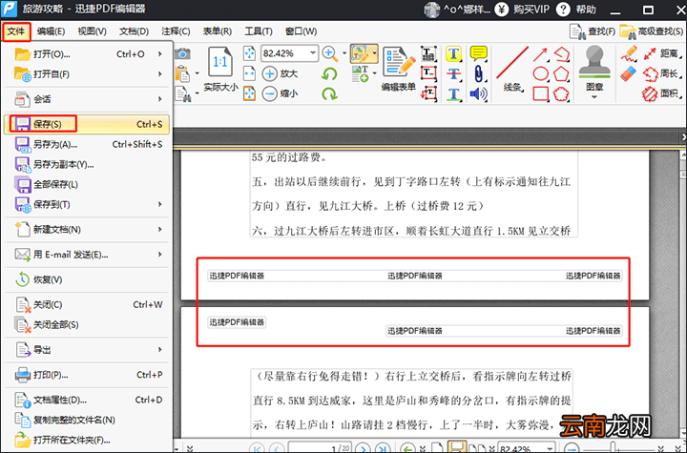This screenshot has width=687, height=453.
Task: Open the 视图(V) menu
Action: (x=92, y=31)
